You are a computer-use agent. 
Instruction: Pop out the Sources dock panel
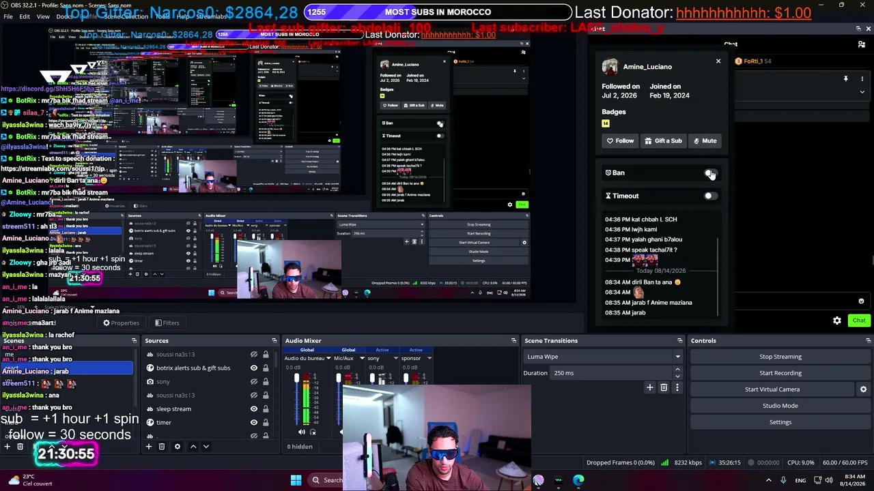tap(274, 340)
